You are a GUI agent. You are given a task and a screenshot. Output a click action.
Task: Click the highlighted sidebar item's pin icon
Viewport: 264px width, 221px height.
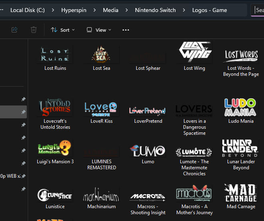[x=24, y=112]
